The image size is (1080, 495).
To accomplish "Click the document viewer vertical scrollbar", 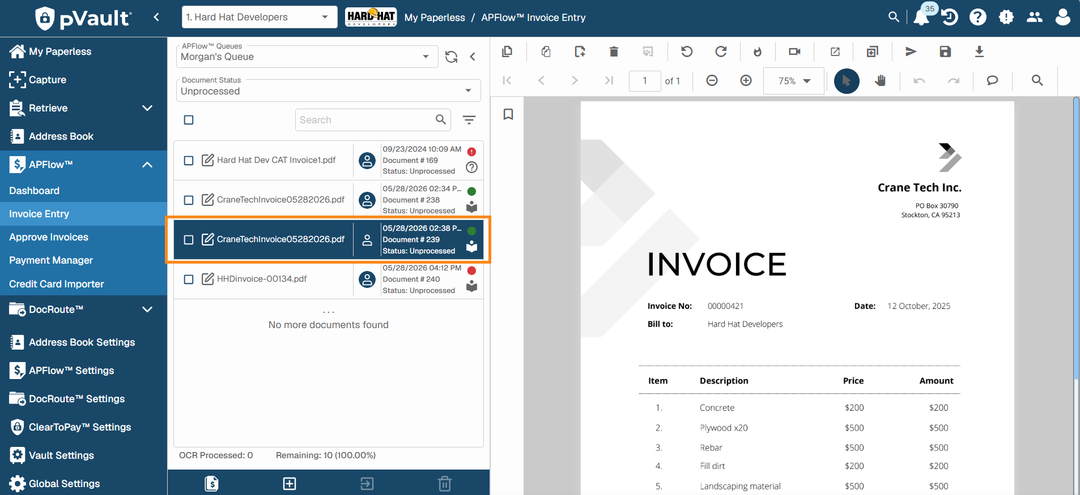I will pos(1076,238).
